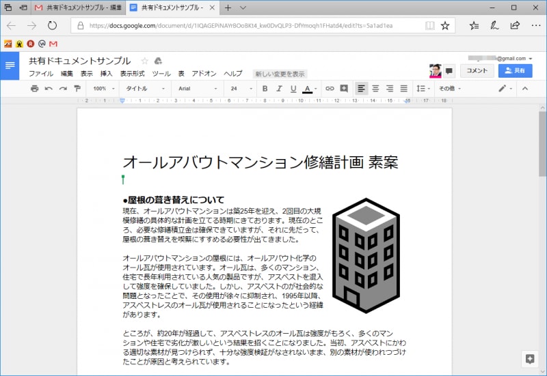Open the gmail.com account dropdown
The height and width of the screenshot is (376, 547).
pos(501,59)
